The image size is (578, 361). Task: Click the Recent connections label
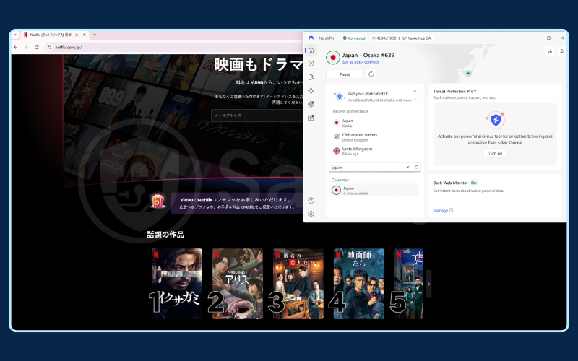click(x=350, y=111)
